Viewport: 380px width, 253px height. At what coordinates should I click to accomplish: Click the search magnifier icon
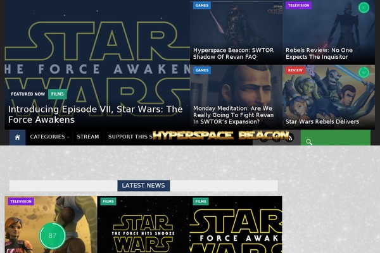pyautogui.click(x=309, y=142)
